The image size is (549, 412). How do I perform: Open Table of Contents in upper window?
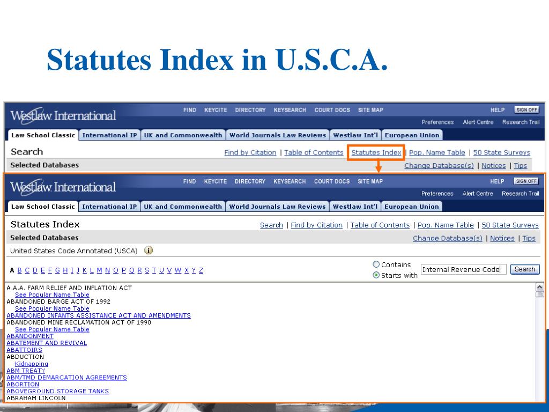313,152
